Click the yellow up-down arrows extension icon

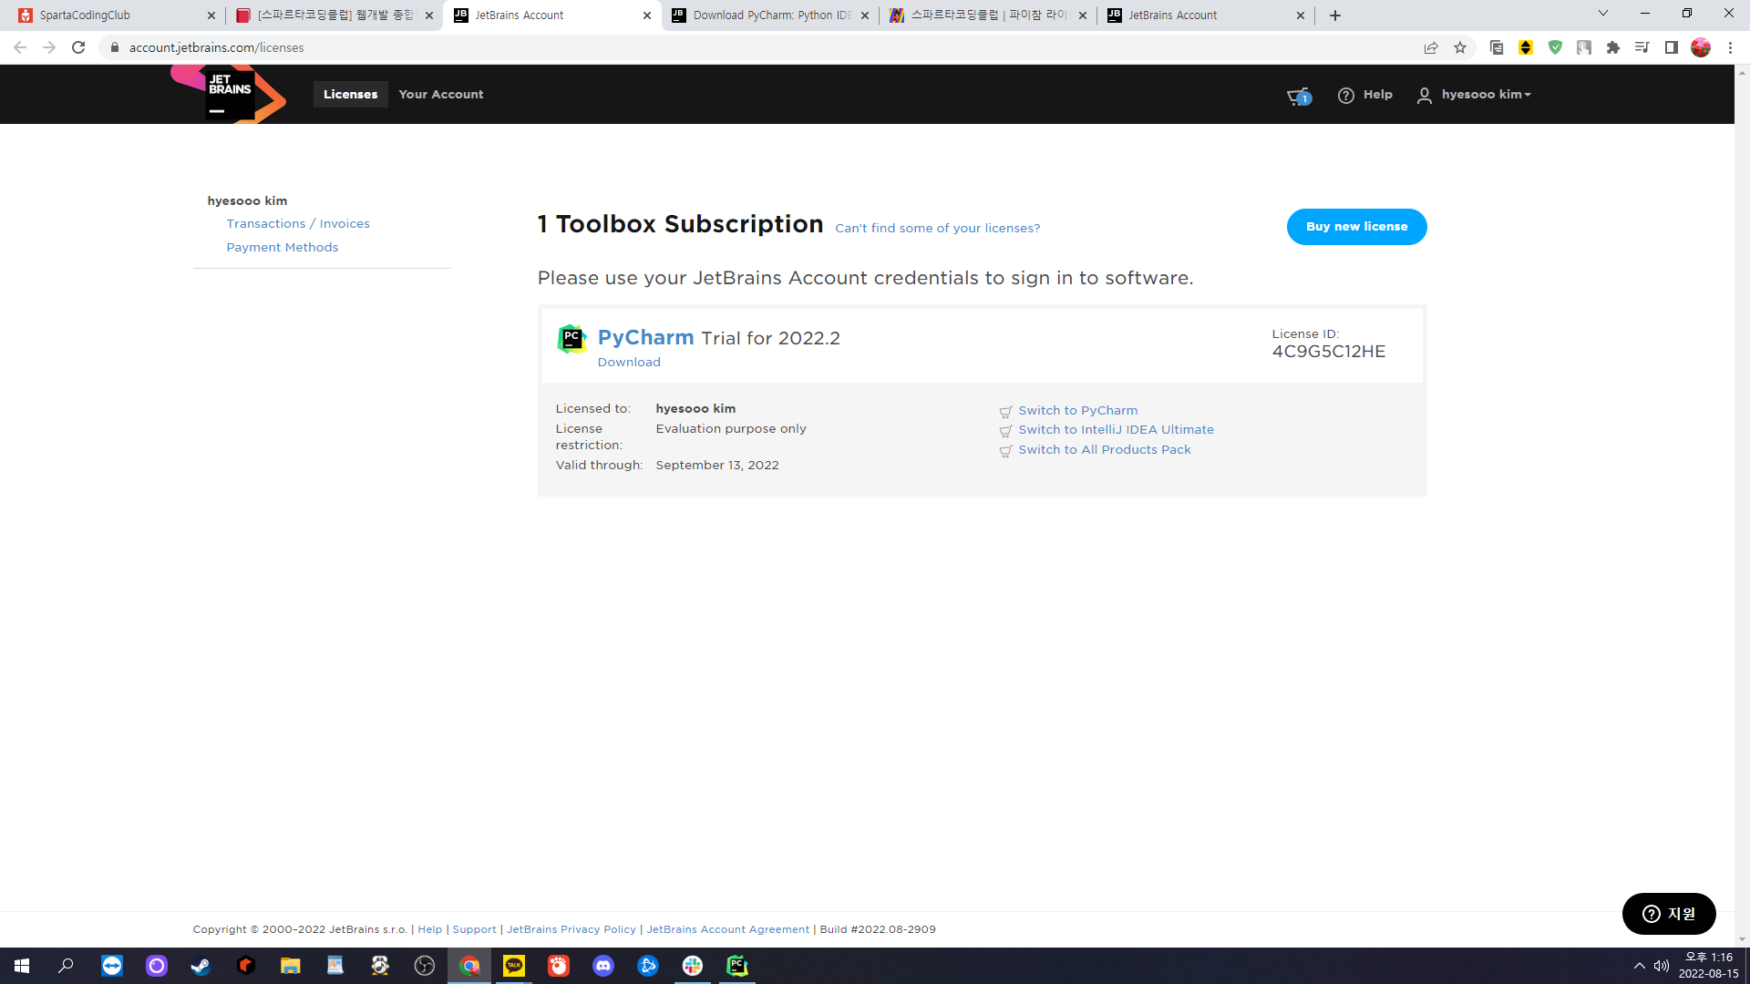1526,47
